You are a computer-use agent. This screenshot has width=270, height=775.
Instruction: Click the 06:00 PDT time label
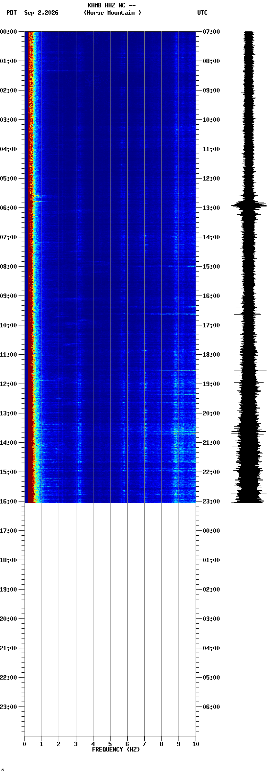pyautogui.click(x=8, y=208)
